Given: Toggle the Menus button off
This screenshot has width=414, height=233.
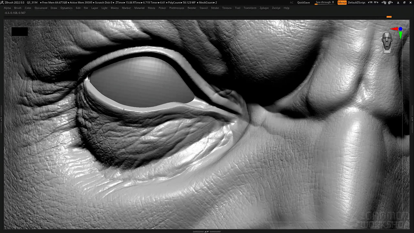Looking at the screenshot, I should (x=342, y=3).
